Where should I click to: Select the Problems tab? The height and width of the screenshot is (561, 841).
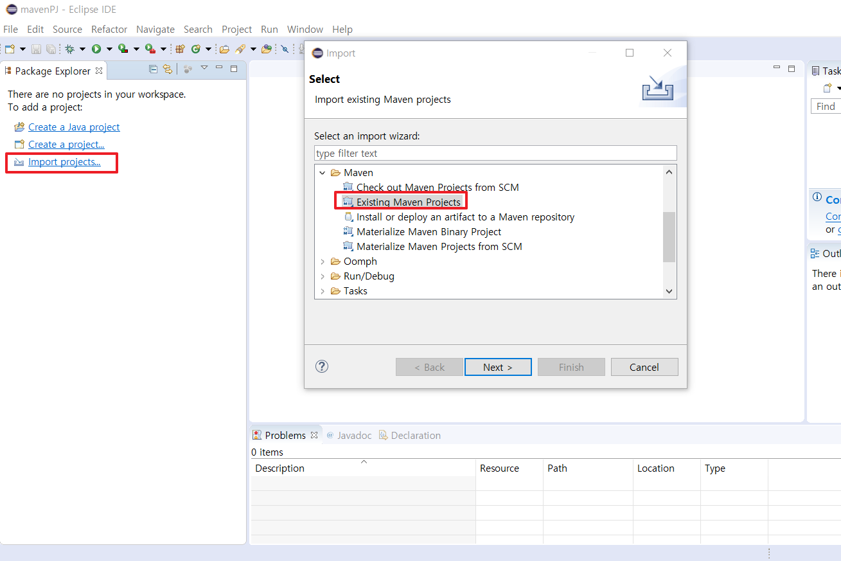pyautogui.click(x=285, y=435)
